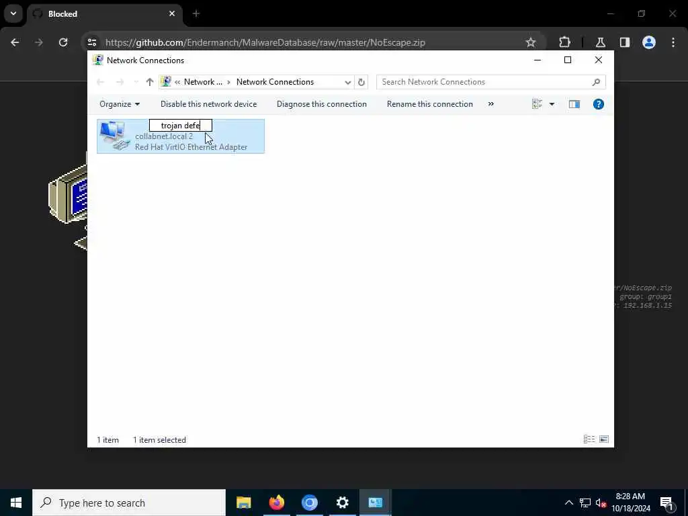The height and width of the screenshot is (516, 688).
Task: Toggle Chrome side panel
Action: (625, 42)
